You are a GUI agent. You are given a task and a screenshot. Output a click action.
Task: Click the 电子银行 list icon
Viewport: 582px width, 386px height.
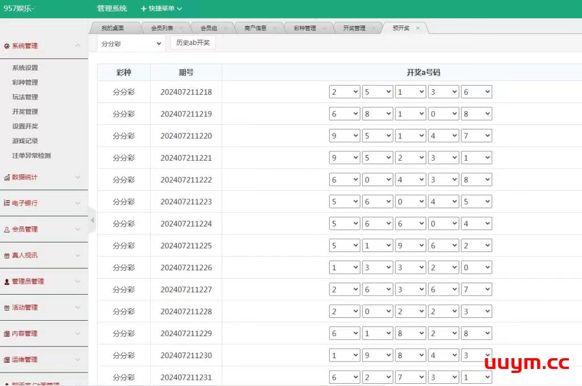point(7,203)
